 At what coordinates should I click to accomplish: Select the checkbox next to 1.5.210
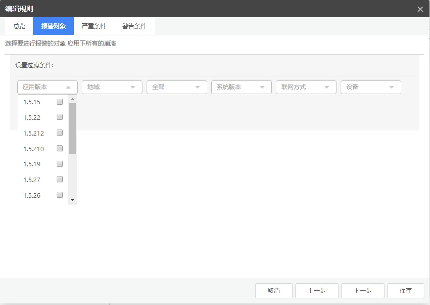60,148
